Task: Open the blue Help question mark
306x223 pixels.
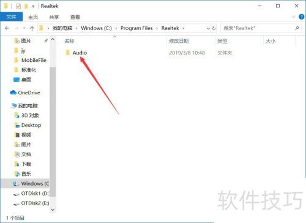Action: click(302, 17)
